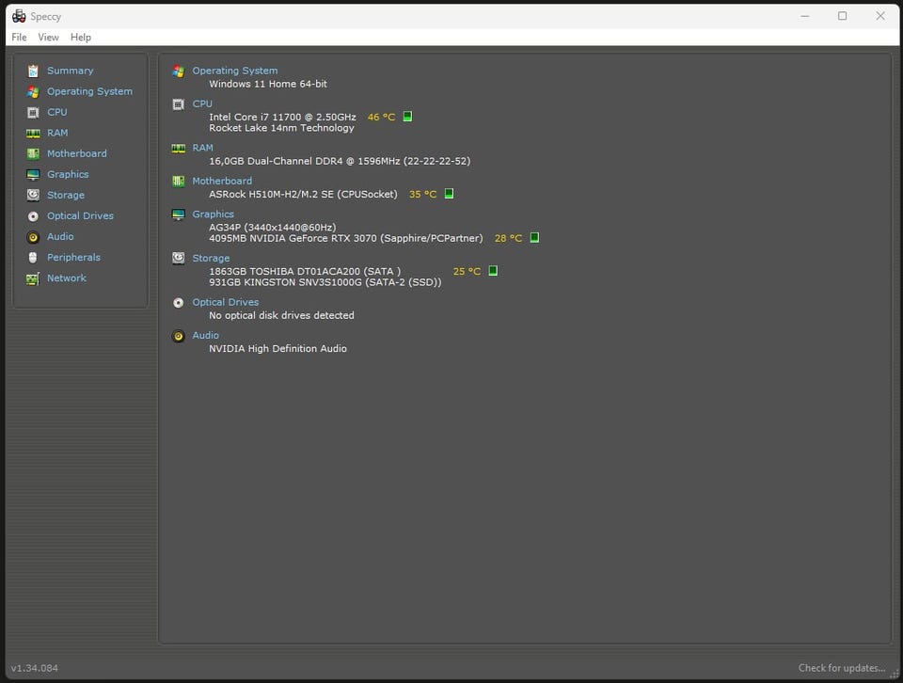Go to Network section in sidebar

(66, 278)
